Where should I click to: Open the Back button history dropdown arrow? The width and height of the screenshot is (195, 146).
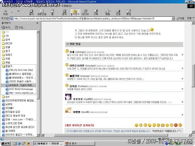[12, 12]
